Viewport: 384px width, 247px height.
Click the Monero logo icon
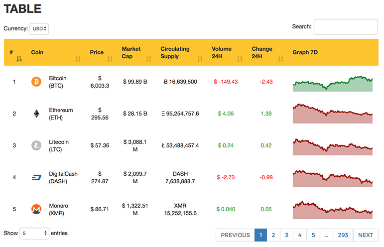pos(36,209)
